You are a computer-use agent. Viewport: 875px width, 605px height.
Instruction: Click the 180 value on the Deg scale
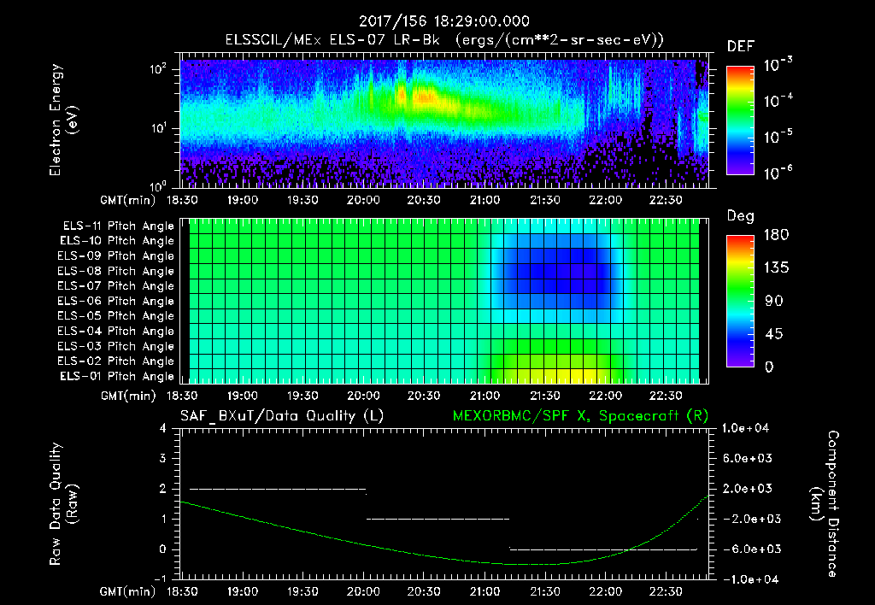[776, 235]
